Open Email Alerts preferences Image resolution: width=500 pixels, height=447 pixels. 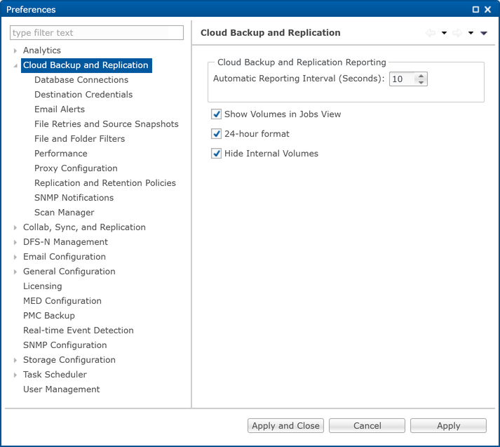click(x=60, y=109)
